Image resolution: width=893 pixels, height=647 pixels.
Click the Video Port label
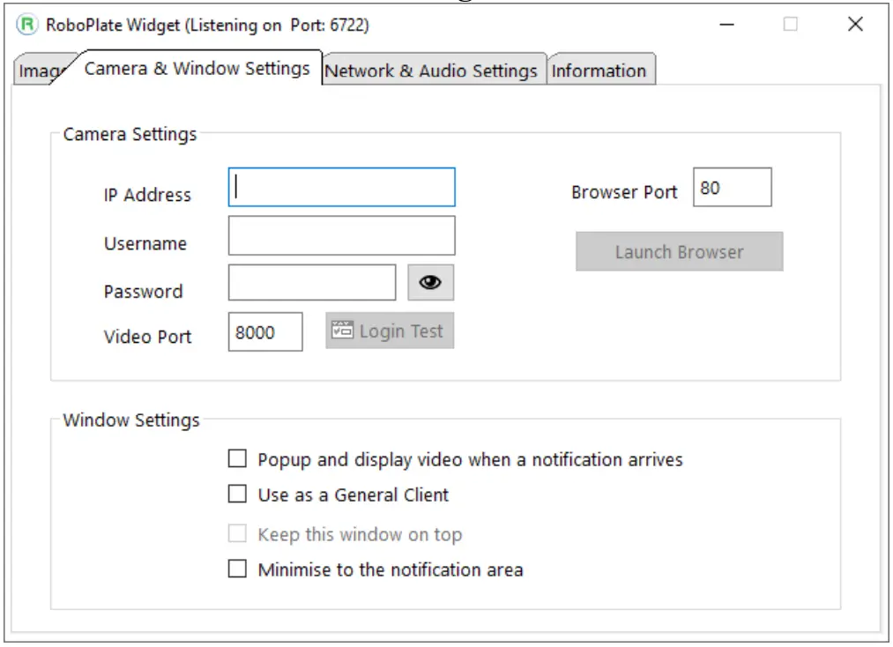tap(147, 337)
